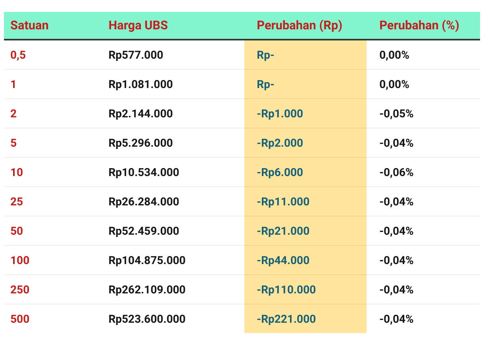
Task: Click the Satuan column header
Action: (29, 25)
